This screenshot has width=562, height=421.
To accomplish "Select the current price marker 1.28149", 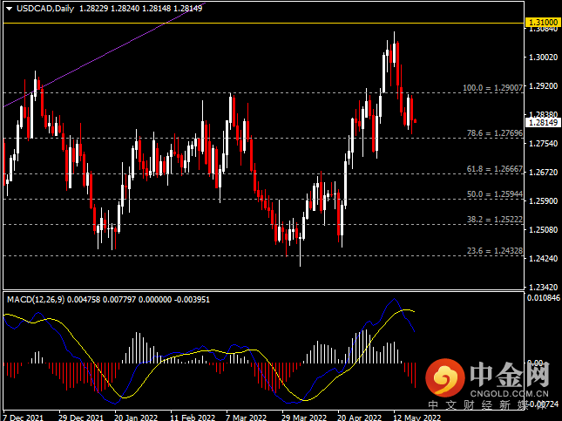I will coord(543,123).
